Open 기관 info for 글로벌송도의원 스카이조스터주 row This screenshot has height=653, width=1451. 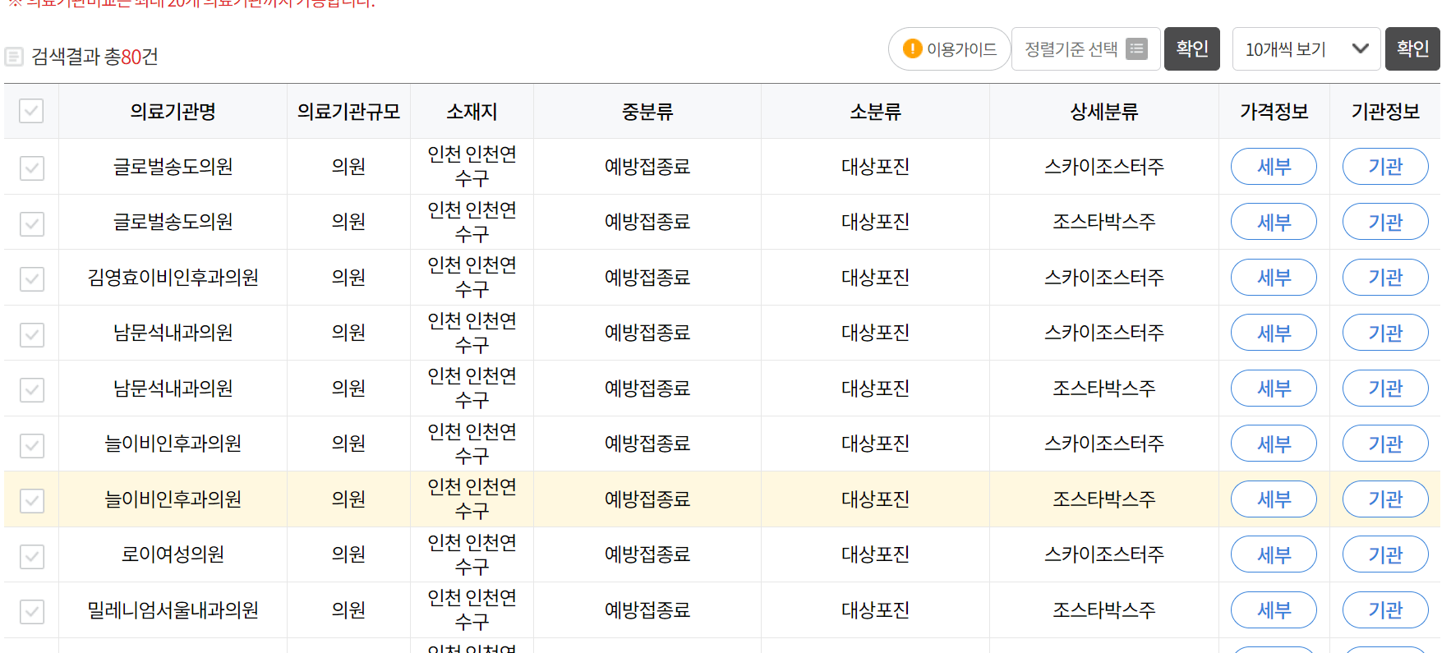(x=1385, y=167)
